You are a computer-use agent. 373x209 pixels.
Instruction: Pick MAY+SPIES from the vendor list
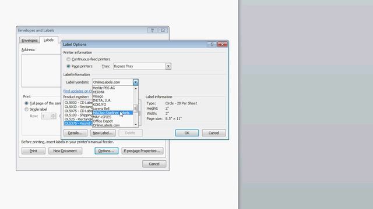(112, 117)
